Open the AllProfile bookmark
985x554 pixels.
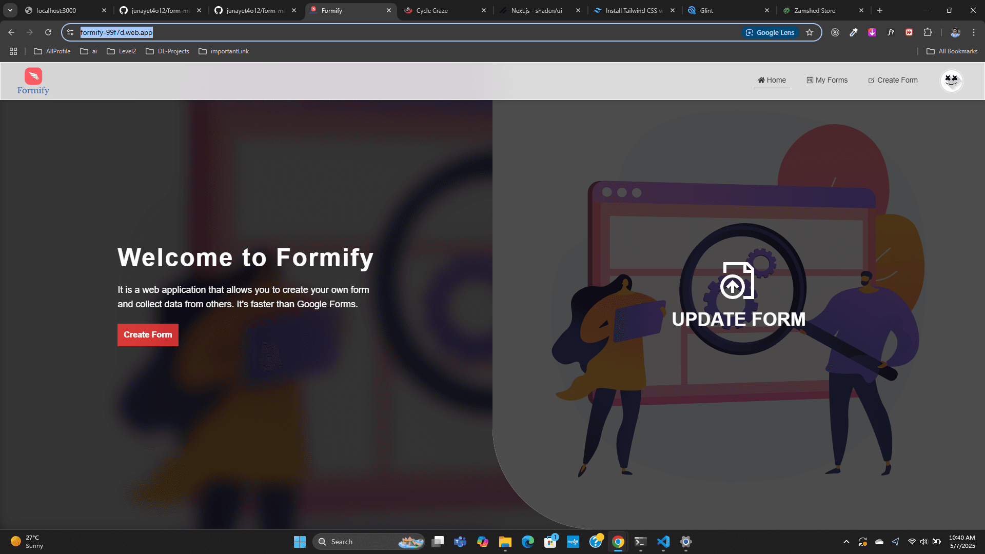(x=52, y=51)
